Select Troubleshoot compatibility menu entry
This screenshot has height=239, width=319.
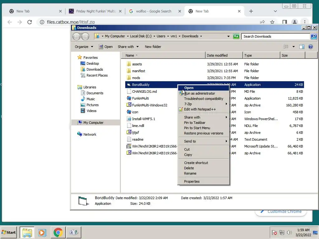(x=203, y=99)
